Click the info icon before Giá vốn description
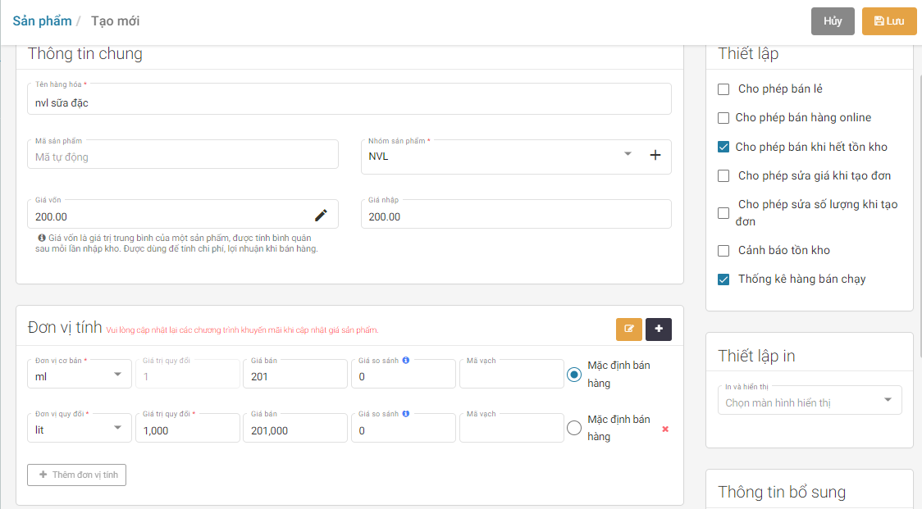The width and height of the screenshot is (922, 509). pyautogui.click(x=42, y=238)
